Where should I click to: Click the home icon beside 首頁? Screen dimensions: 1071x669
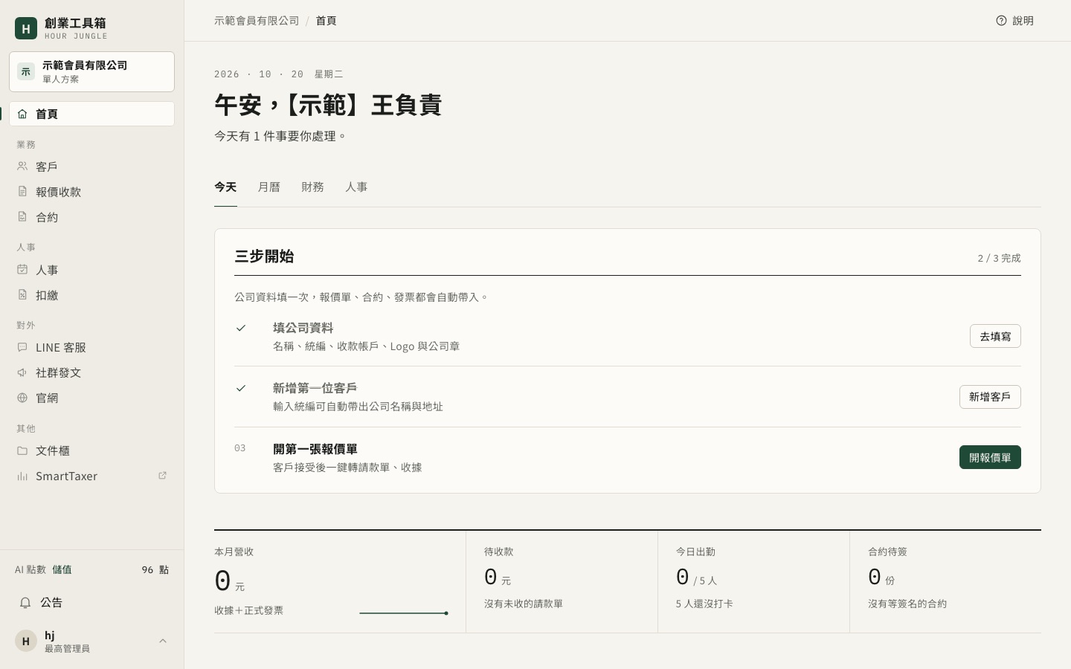[x=22, y=114]
